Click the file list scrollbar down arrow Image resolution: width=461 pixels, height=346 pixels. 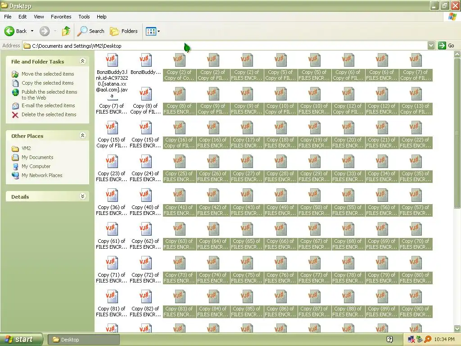(457, 328)
